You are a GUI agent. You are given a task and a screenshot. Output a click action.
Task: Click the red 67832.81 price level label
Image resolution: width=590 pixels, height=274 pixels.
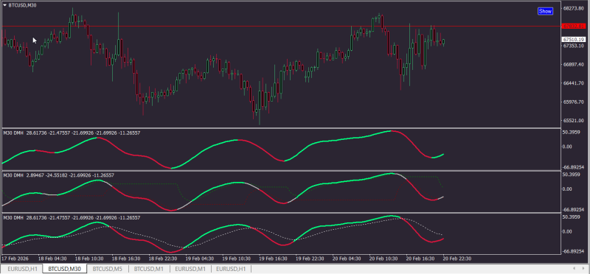click(x=574, y=27)
